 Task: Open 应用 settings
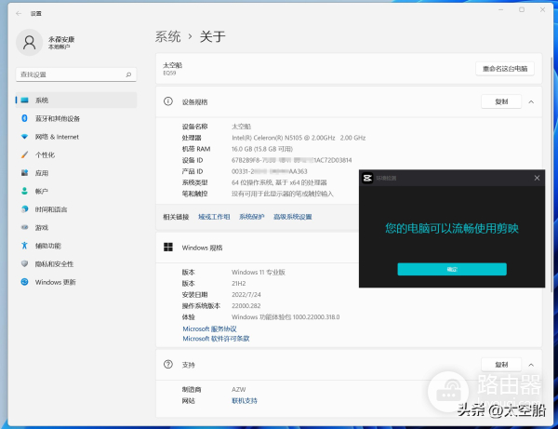click(76, 173)
